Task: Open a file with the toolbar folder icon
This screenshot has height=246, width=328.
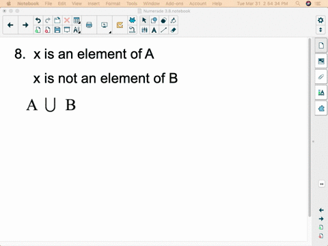Action: (x=57, y=20)
